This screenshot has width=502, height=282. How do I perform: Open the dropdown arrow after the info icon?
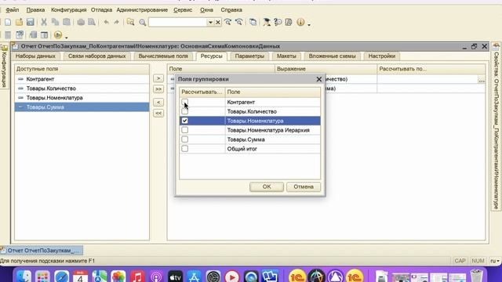pos(309,24)
